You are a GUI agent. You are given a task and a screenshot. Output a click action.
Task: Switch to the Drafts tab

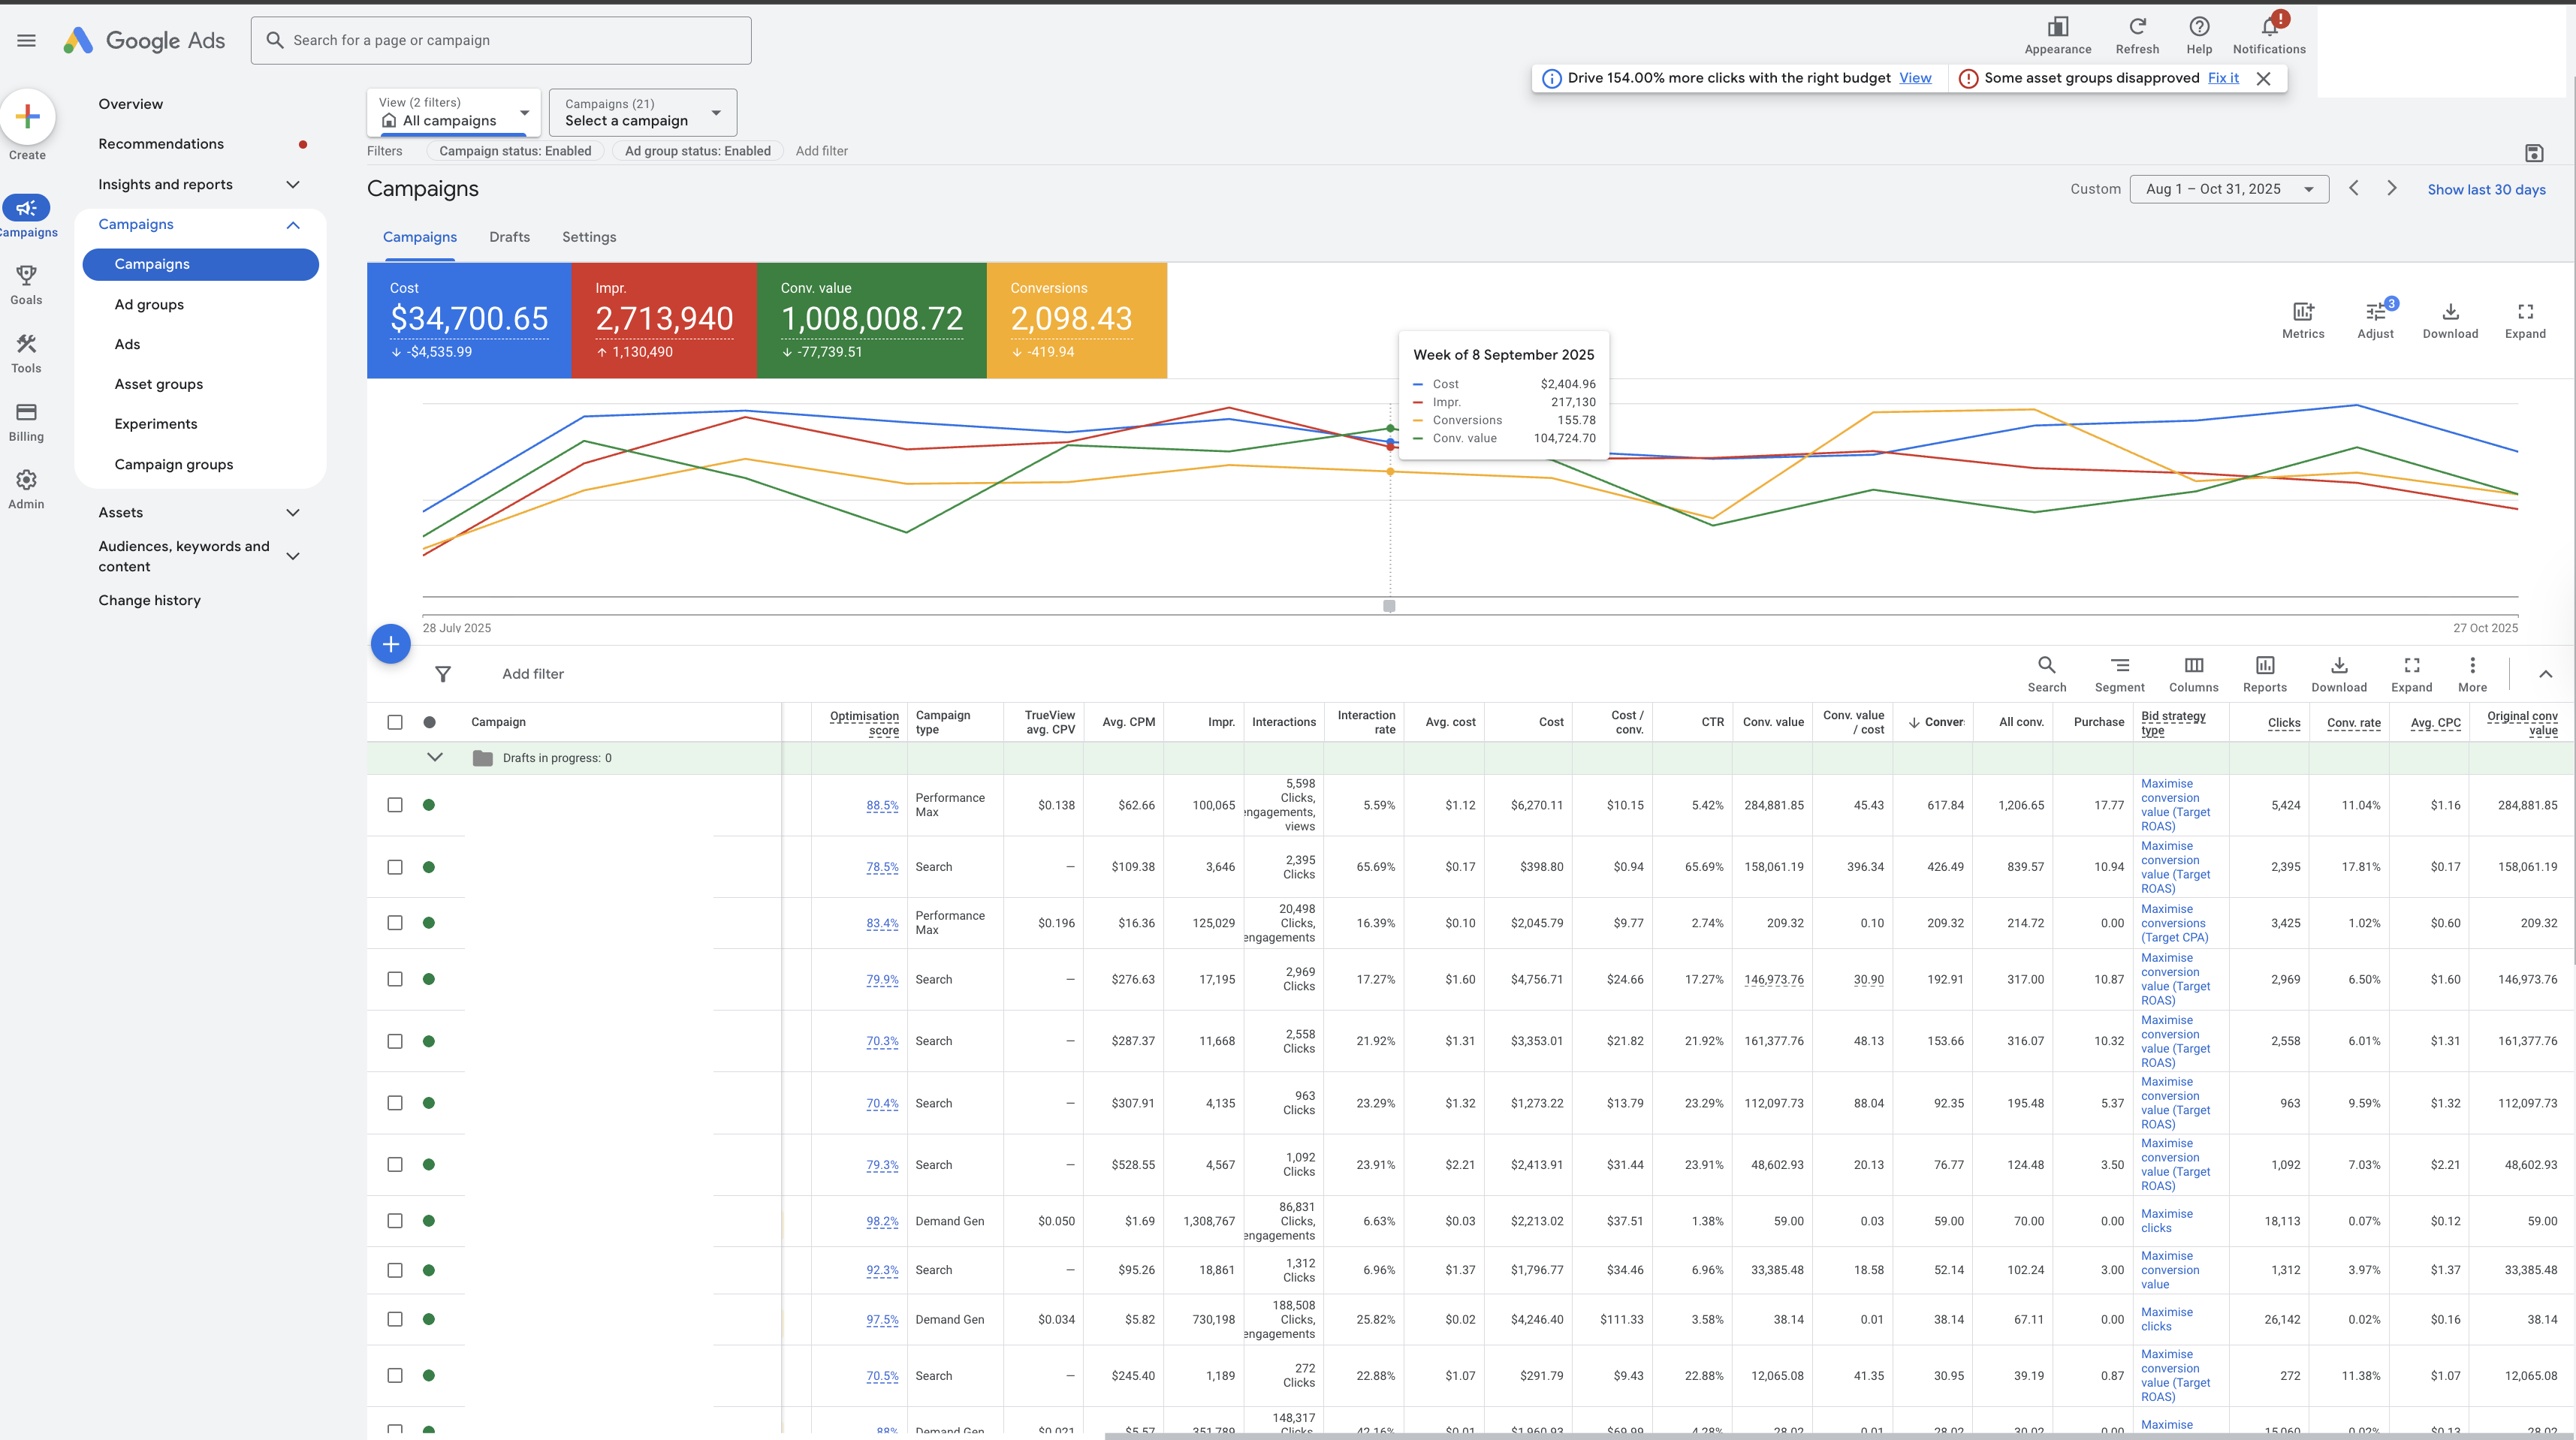pyautogui.click(x=509, y=237)
